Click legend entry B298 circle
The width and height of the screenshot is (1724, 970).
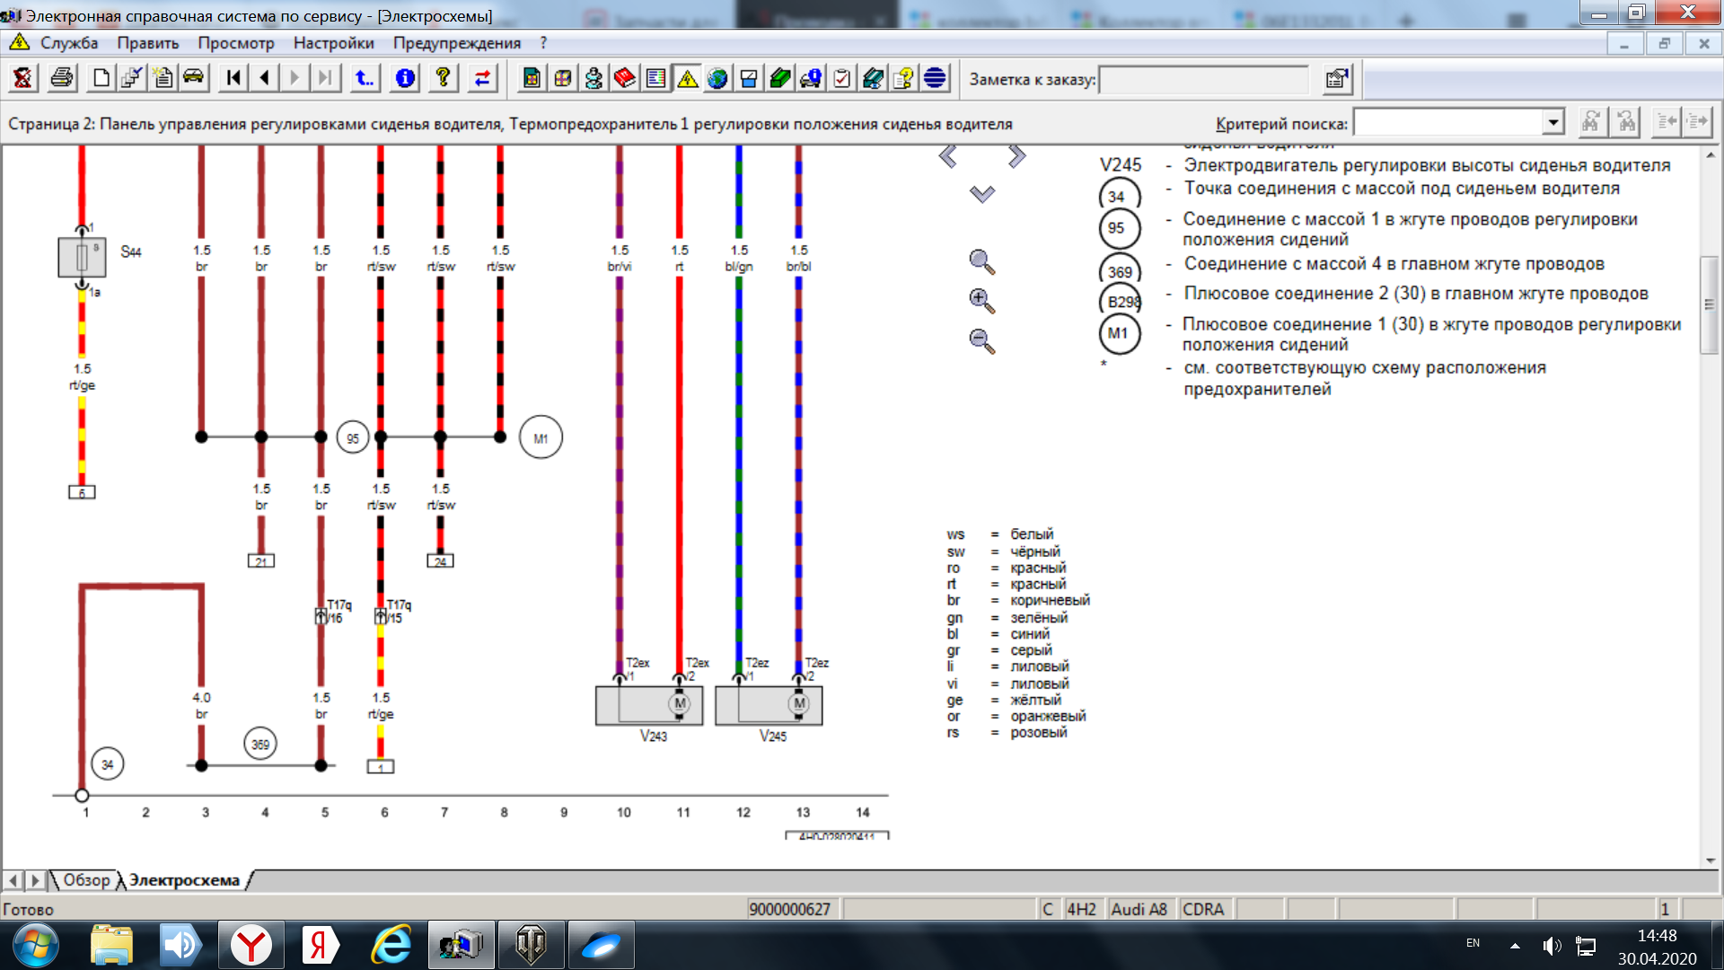(x=1120, y=302)
